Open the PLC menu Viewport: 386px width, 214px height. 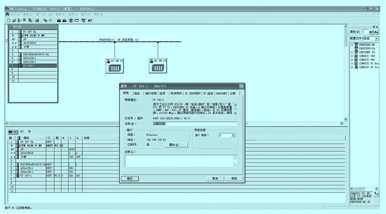click(51, 15)
